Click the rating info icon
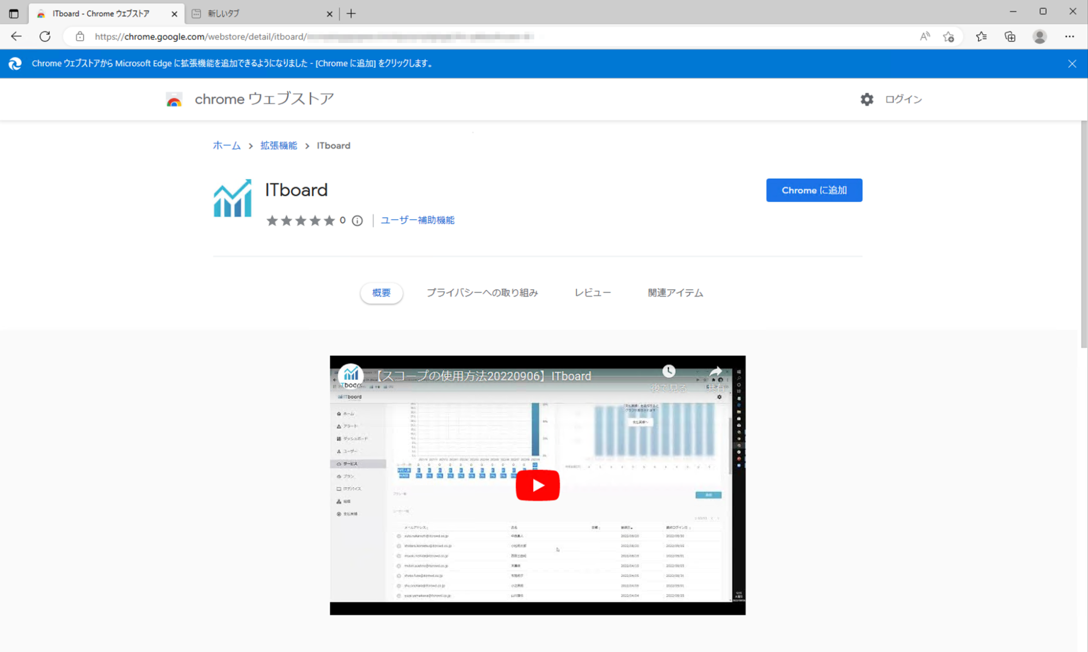 (x=357, y=220)
